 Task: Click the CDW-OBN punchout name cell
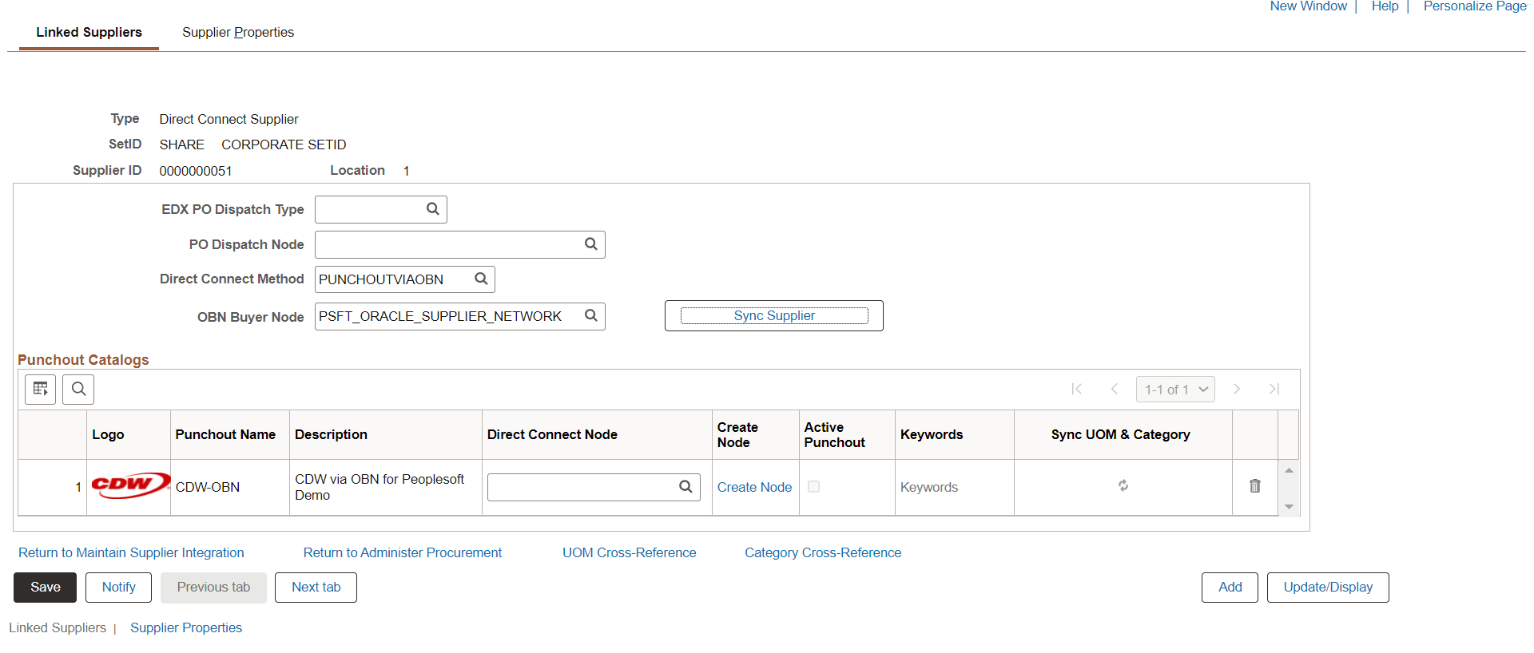pyautogui.click(x=208, y=487)
